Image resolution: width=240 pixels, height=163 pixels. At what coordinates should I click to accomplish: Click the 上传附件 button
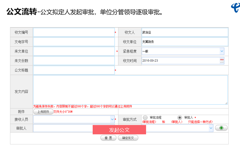click(43, 112)
